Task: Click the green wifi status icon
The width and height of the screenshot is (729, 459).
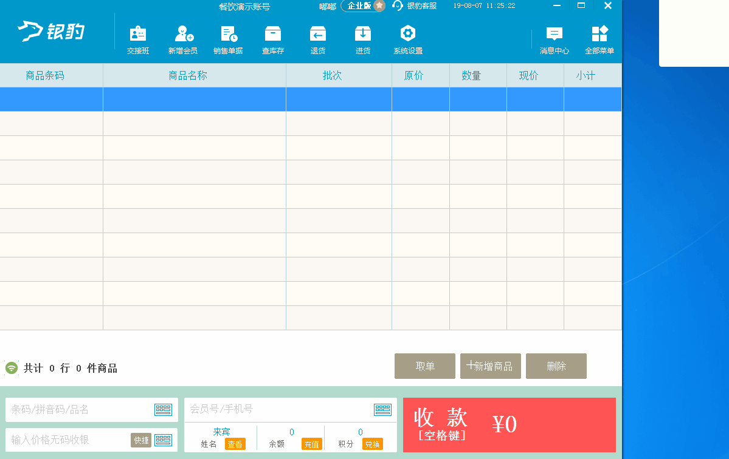Action: [12, 368]
